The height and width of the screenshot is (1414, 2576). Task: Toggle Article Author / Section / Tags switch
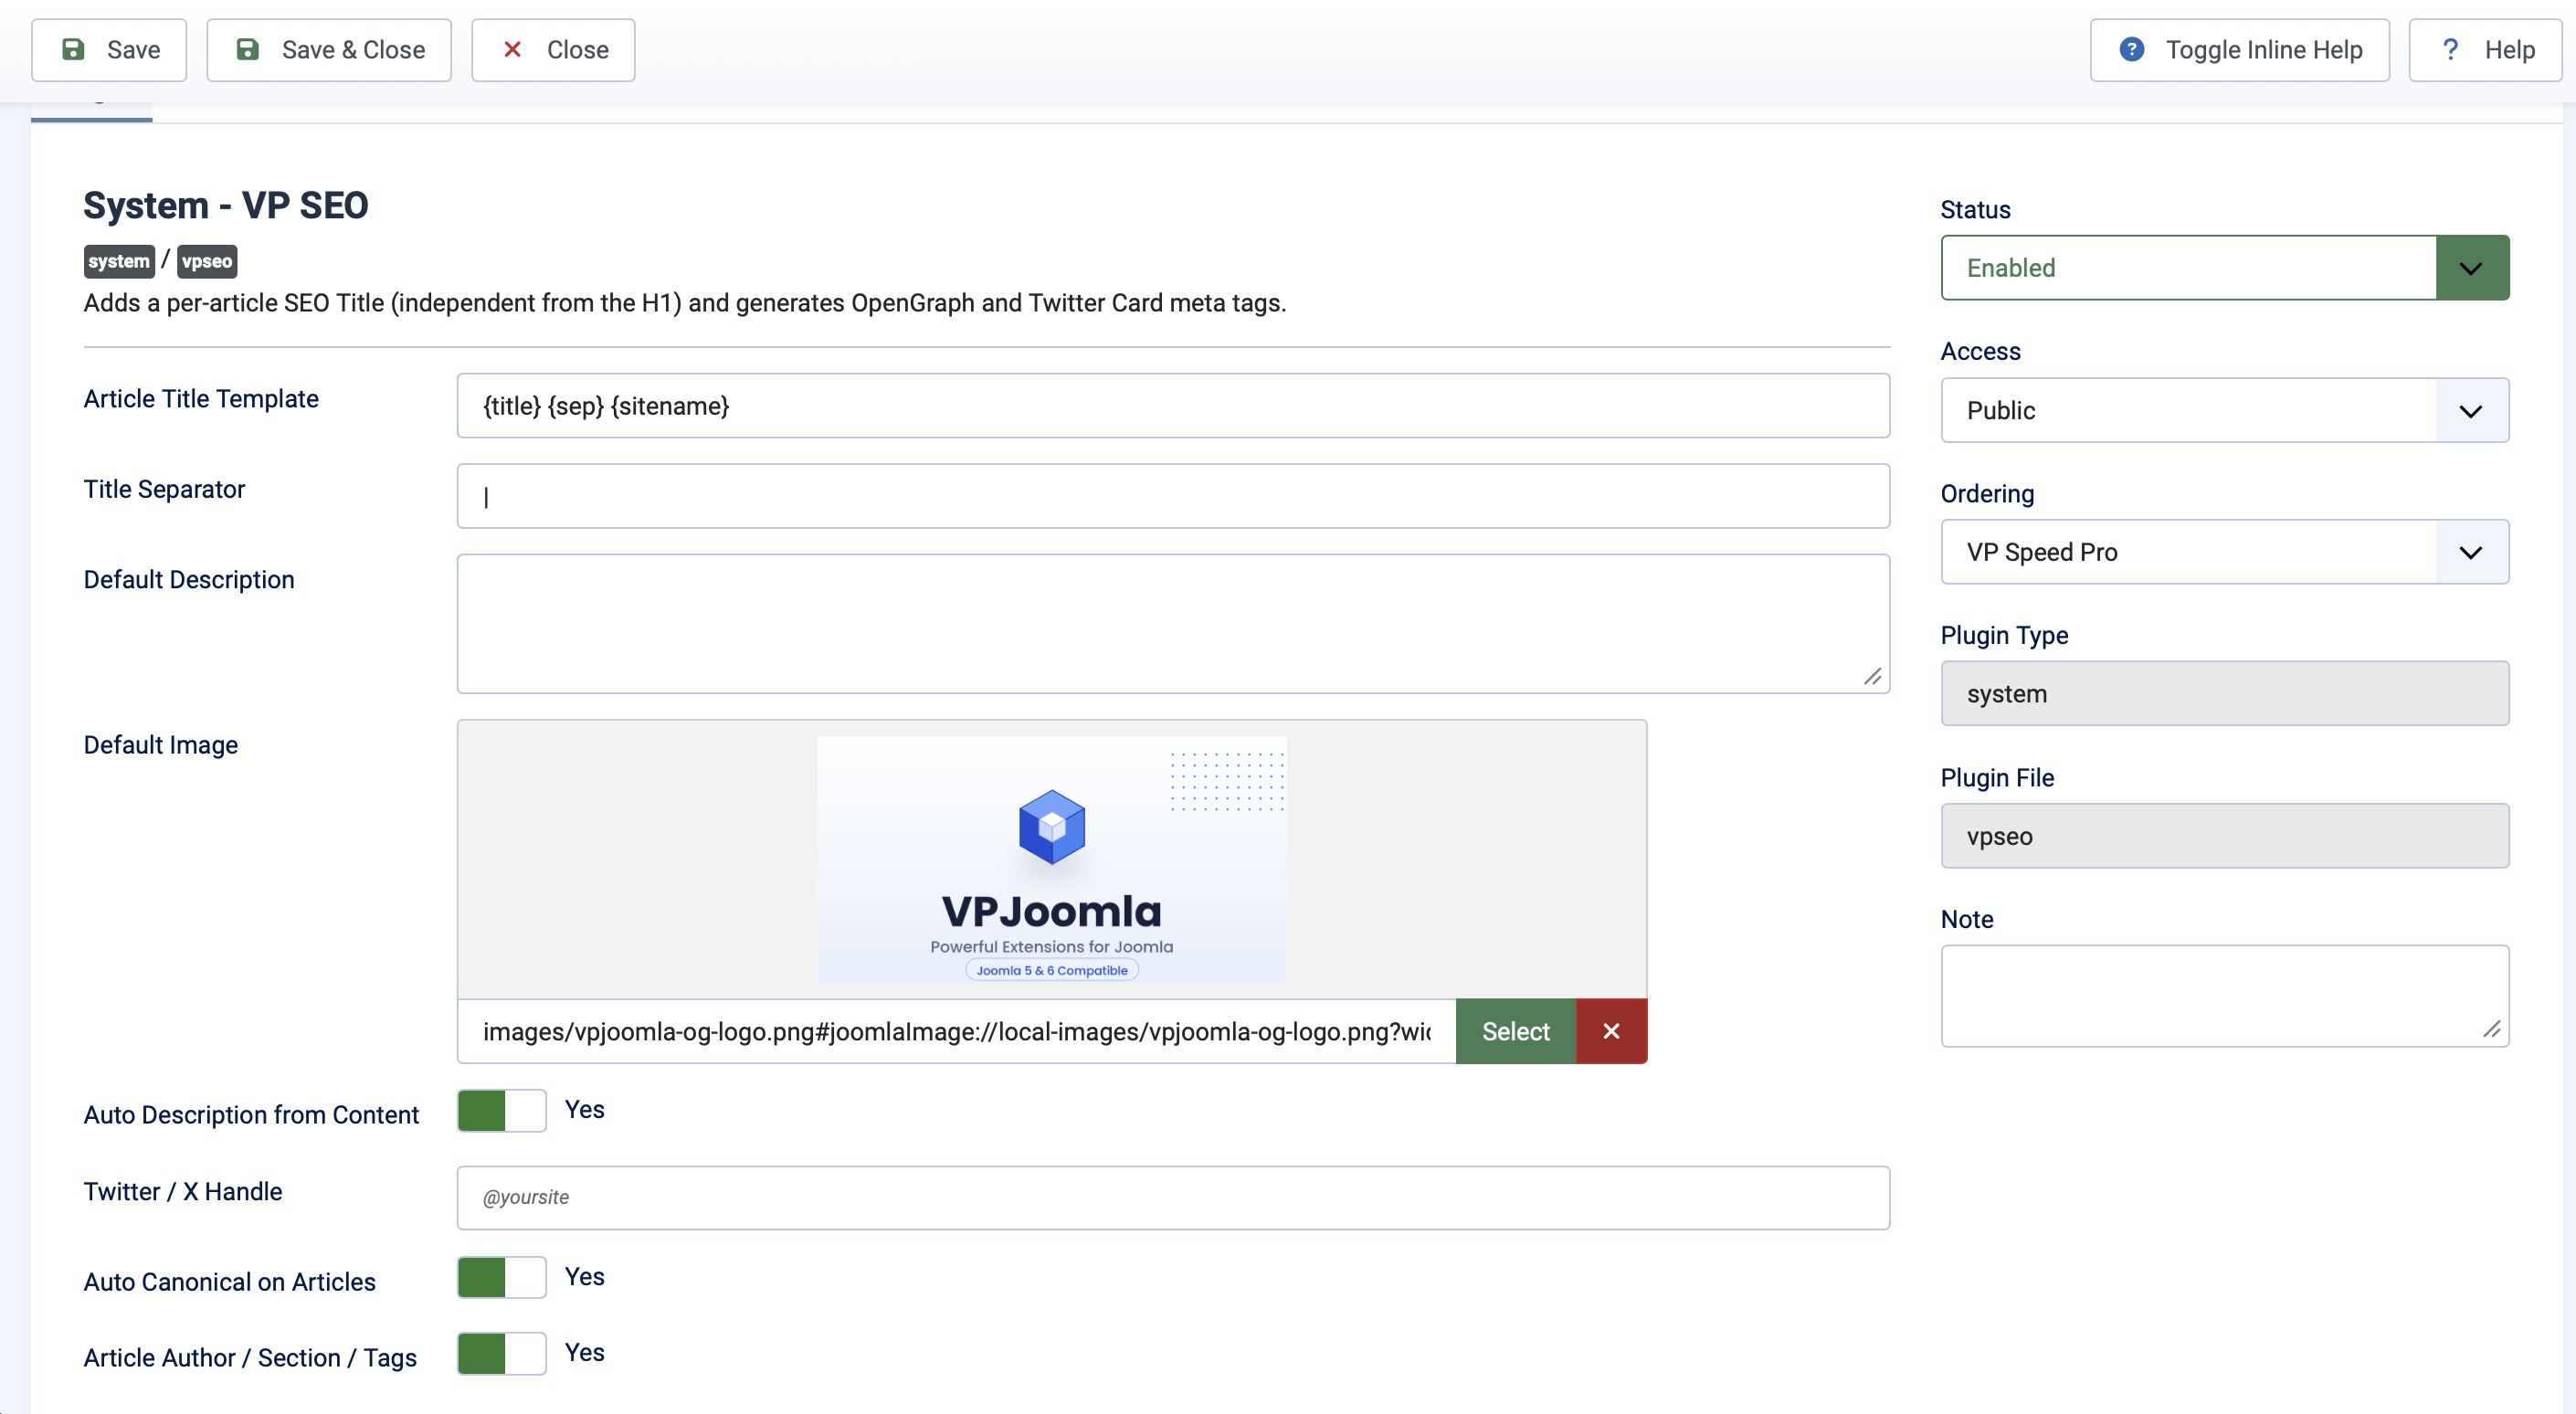pyautogui.click(x=502, y=1353)
